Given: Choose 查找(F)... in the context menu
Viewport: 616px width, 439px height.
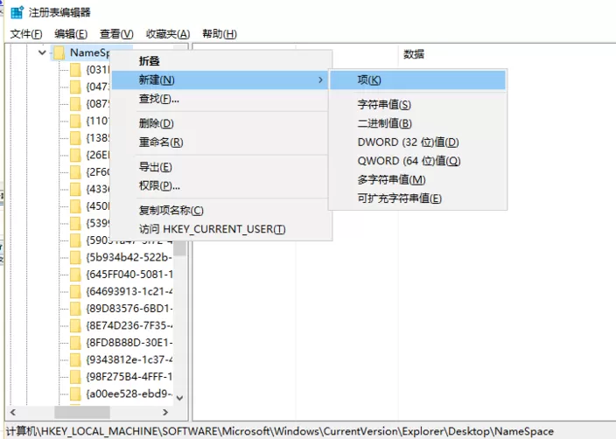Looking at the screenshot, I should coord(222,99).
